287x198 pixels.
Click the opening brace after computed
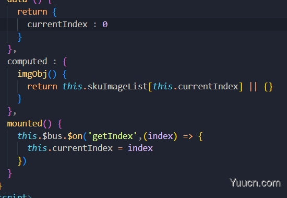pyautogui.click(x=65, y=62)
